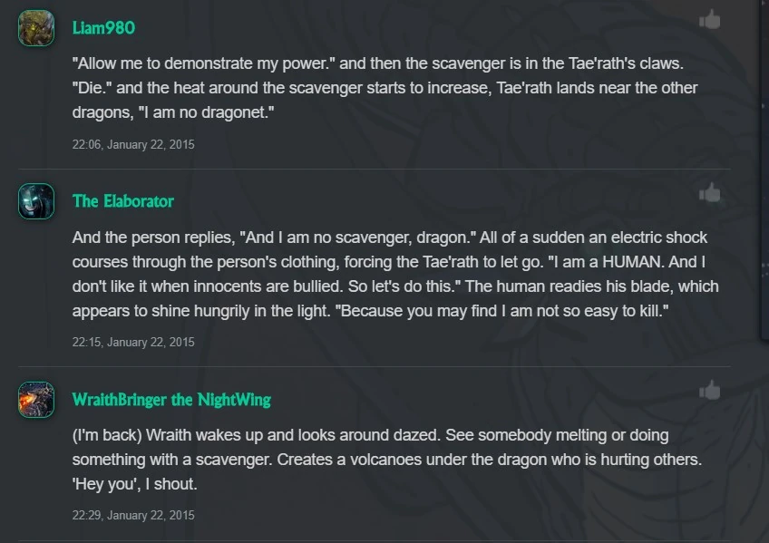Screen dimensions: 769x543
Task: View WraithBringer the NightWing's avatar picture
Action: coord(36,399)
